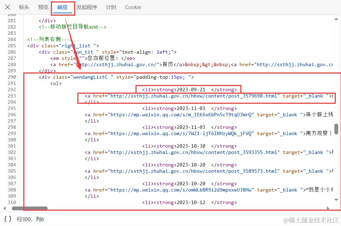This screenshot has height=226, width=341.
Task: Click the post_3589573.html URL text
Action: [194, 171]
